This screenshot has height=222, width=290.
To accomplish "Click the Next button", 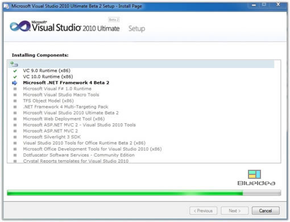I will click(x=235, y=211).
